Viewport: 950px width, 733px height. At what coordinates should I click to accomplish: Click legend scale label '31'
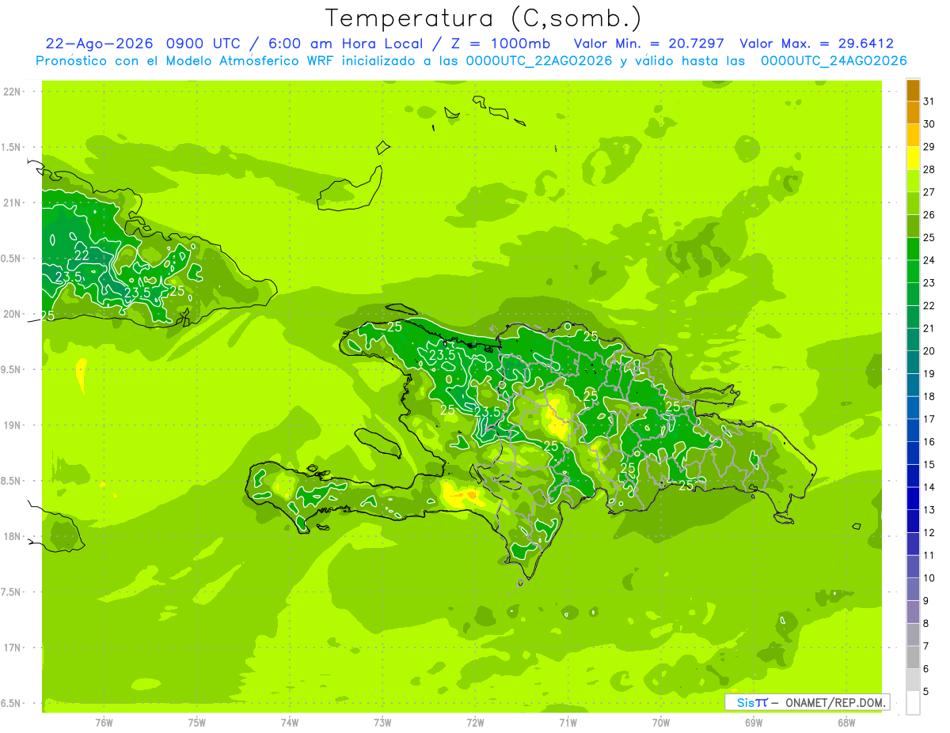929,101
